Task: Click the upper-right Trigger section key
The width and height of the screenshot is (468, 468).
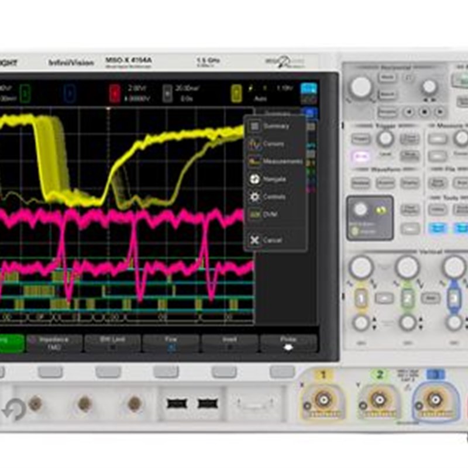Action: (x=409, y=139)
